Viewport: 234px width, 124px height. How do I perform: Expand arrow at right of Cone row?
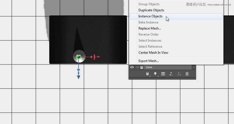point(194,67)
